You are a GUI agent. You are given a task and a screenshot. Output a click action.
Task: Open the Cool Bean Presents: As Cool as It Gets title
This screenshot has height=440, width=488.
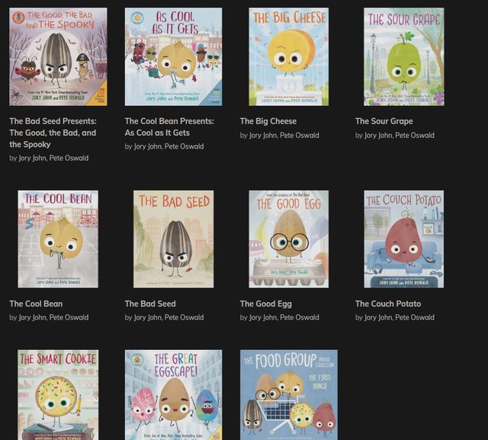click(169, 127)
